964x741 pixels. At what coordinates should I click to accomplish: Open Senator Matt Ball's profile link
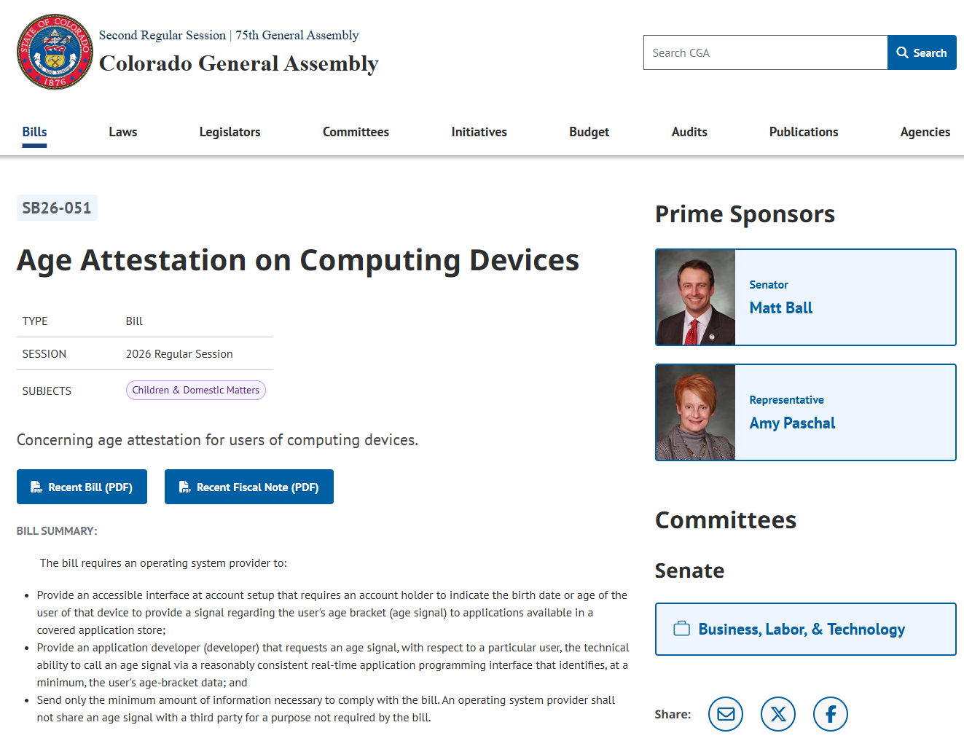pos(780,308)
